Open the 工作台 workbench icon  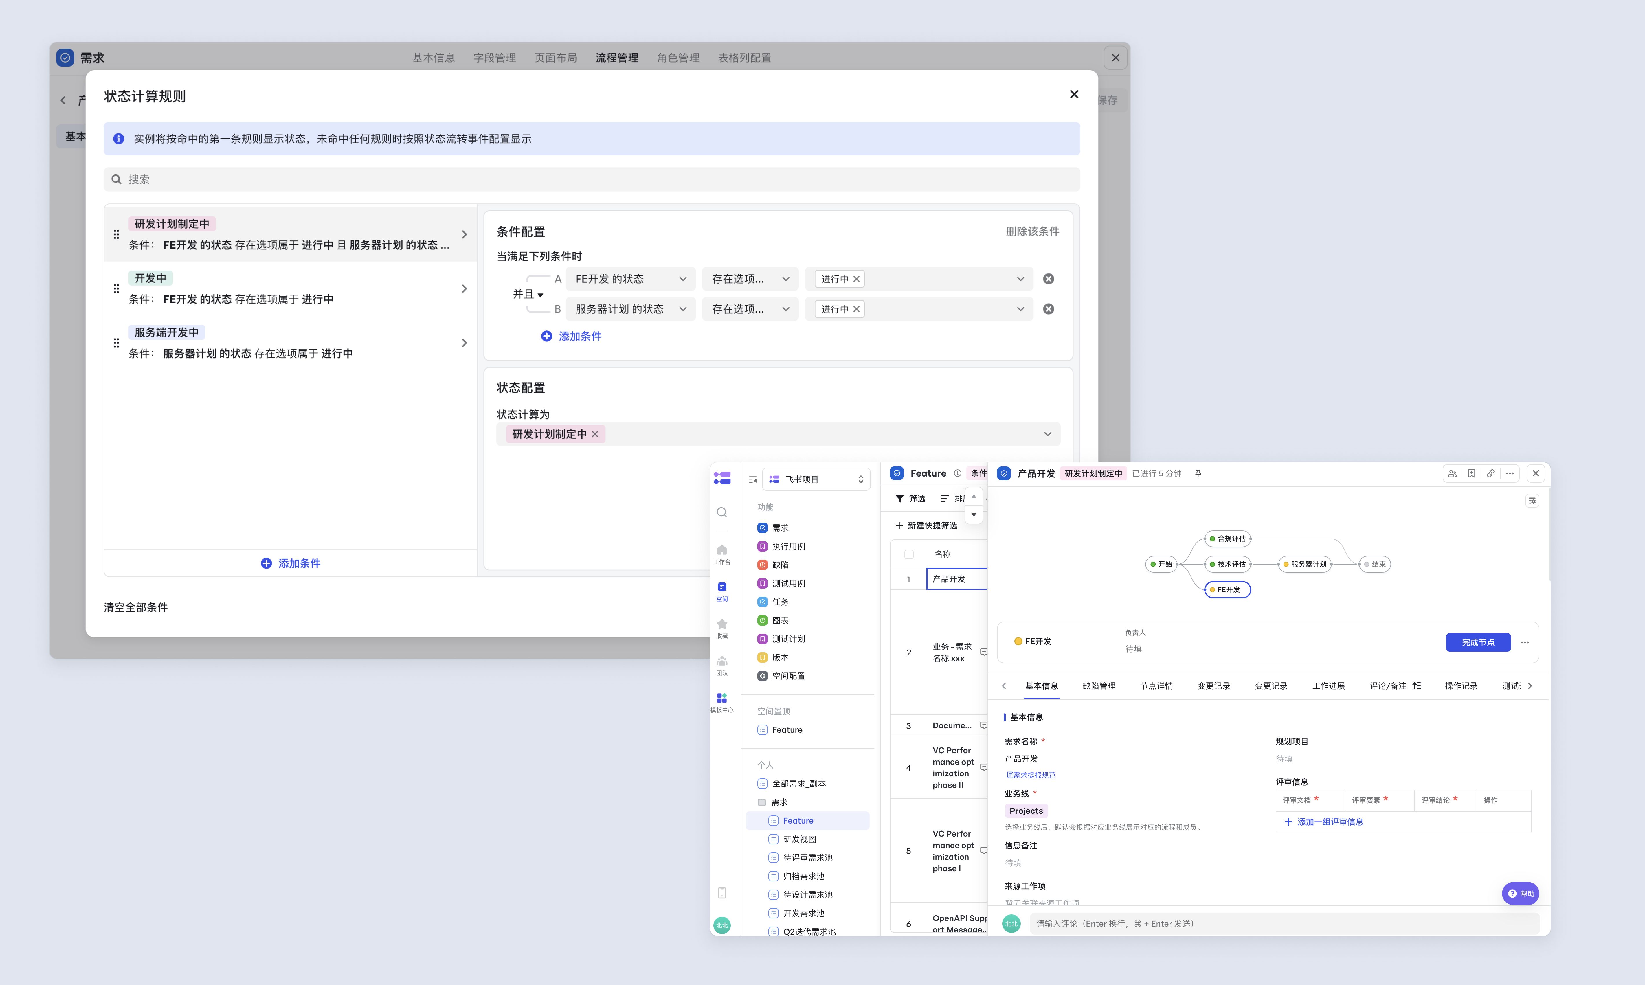pos(721,554)
